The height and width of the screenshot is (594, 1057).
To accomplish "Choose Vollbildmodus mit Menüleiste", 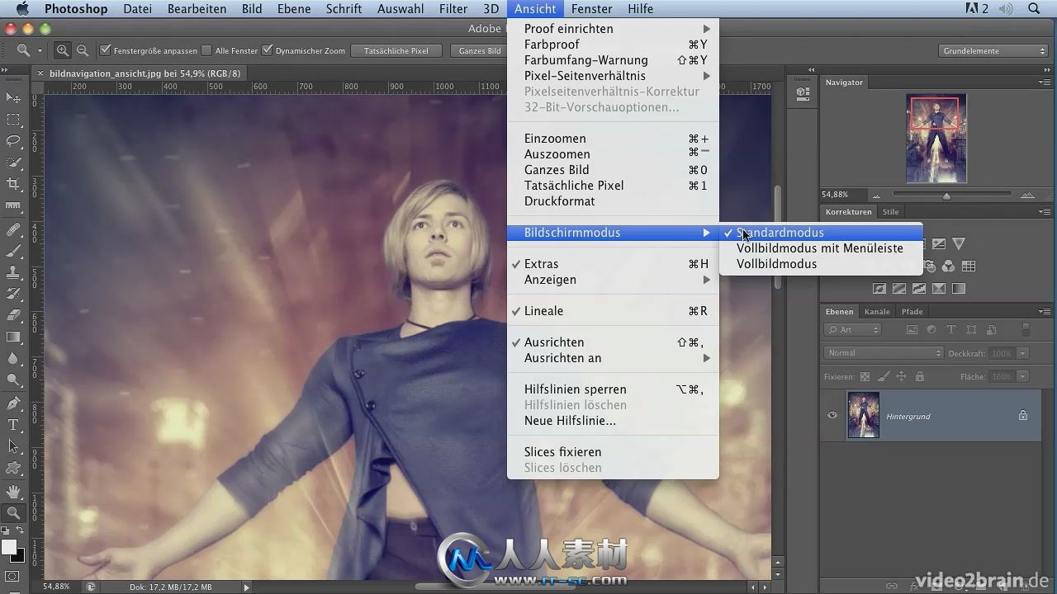I will 821,248.
